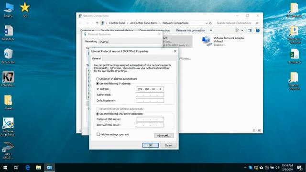Select 'Use the following DNS server addresses'
The image size is (306, 172).
pos(98,114)
